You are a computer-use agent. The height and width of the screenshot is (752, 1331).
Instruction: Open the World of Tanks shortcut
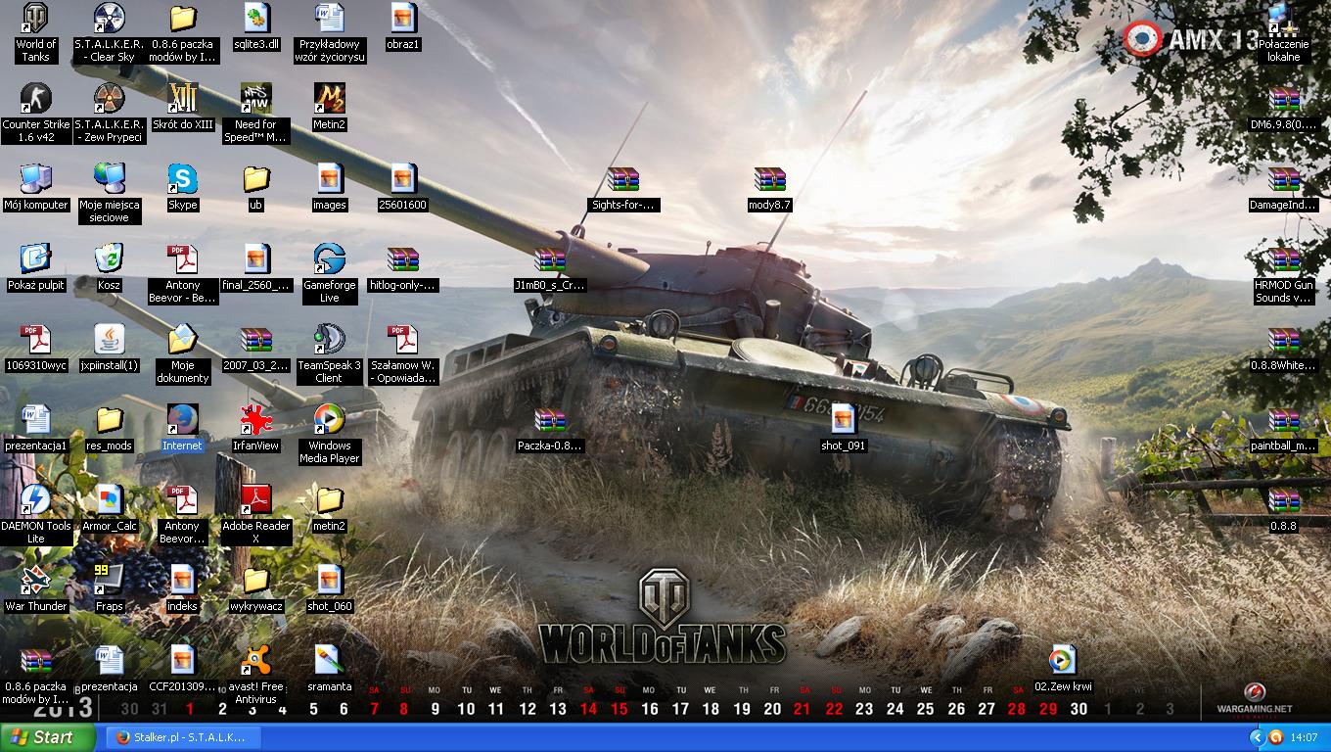[x=36, y=19]
